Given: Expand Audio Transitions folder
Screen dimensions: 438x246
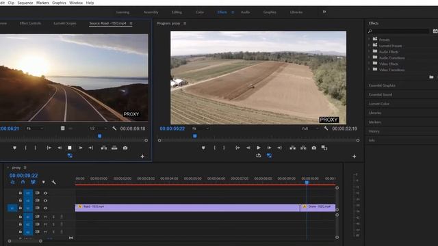Looking at the screenshot, I should click(x=369, y=57).
